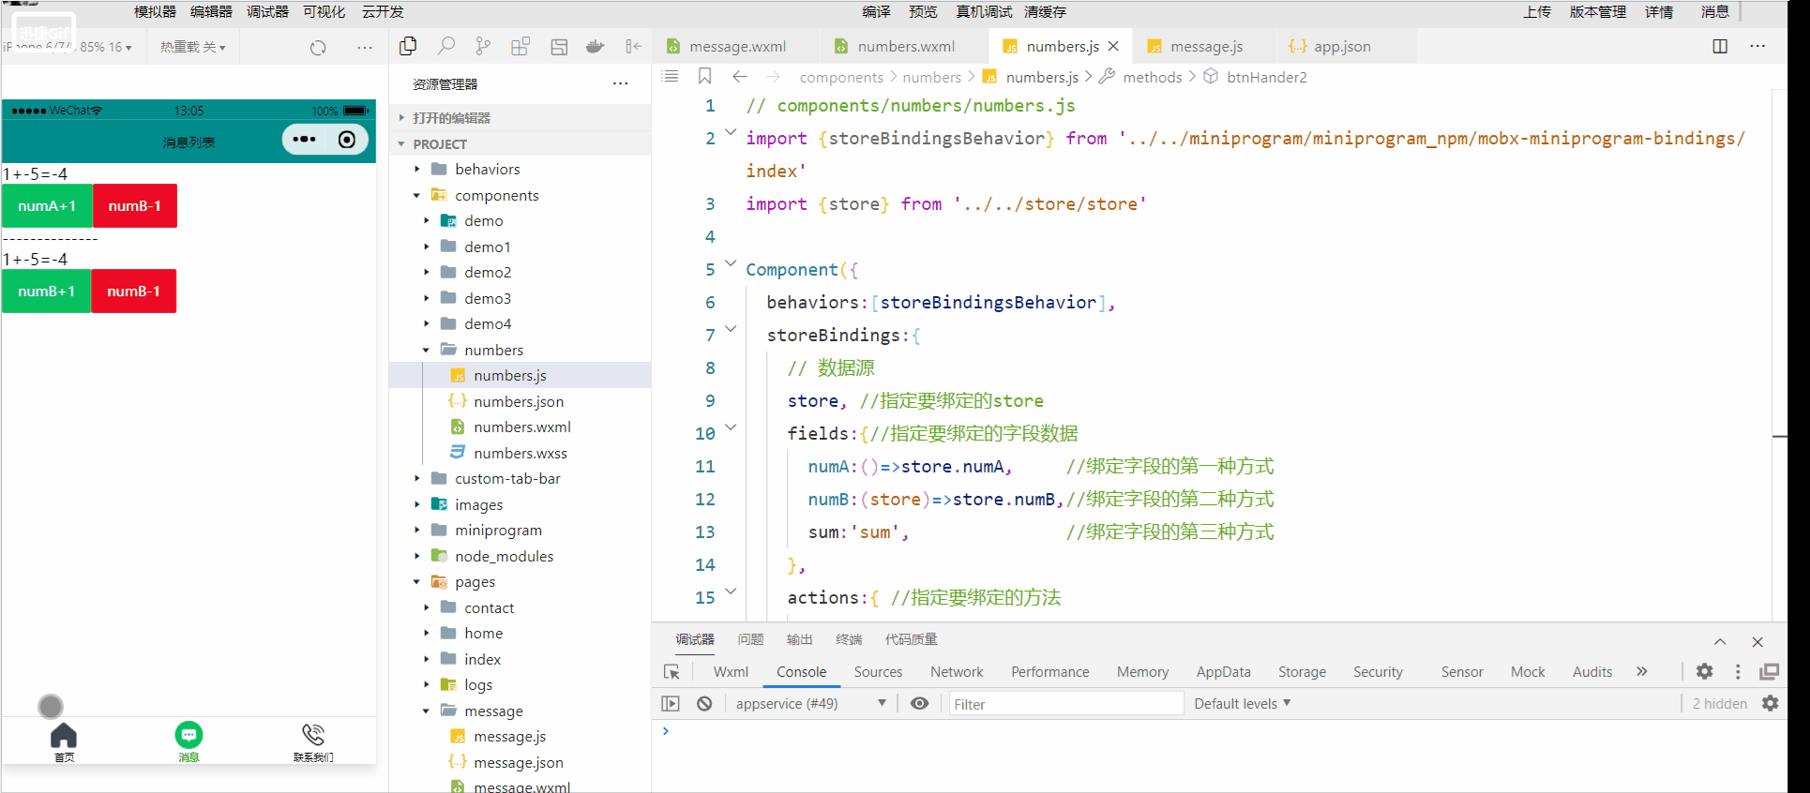This screenshot has width=1810, height=793.
Task: Expand the behaviors folder
Action: [487, 169]
